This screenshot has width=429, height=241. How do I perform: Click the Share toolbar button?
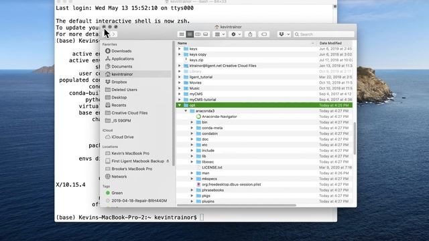click(x=250, y=34)
